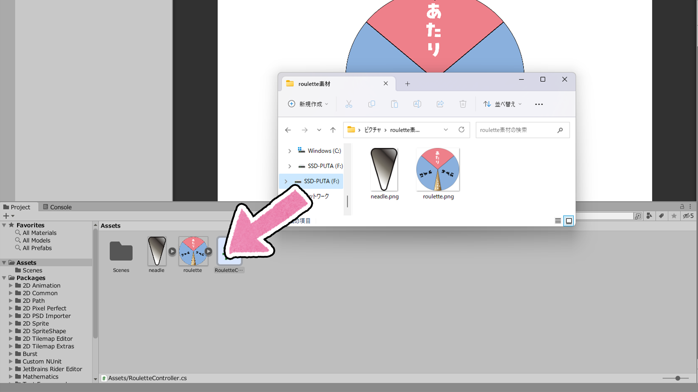This screenshot has height=392, width=698.
Task: Save the search by clicking the star icon
Action: click(x=674, y=216)
